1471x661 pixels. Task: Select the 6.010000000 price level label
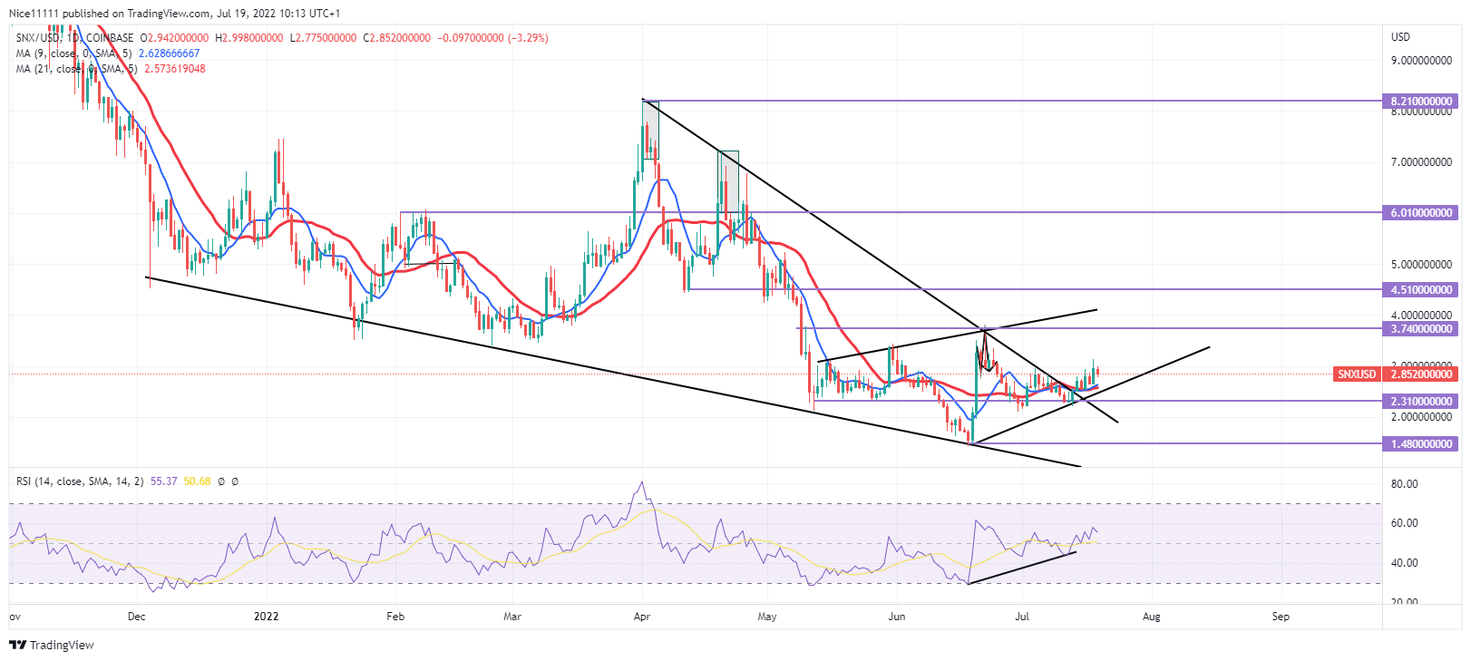(x=1422, y=212)
